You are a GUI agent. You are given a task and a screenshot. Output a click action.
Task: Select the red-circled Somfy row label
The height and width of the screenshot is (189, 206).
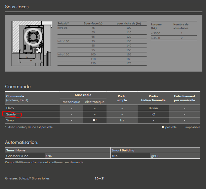click(x=11, y=114)
